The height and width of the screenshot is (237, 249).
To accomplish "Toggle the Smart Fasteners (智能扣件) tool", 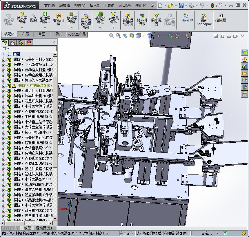I will coord(59,19).
